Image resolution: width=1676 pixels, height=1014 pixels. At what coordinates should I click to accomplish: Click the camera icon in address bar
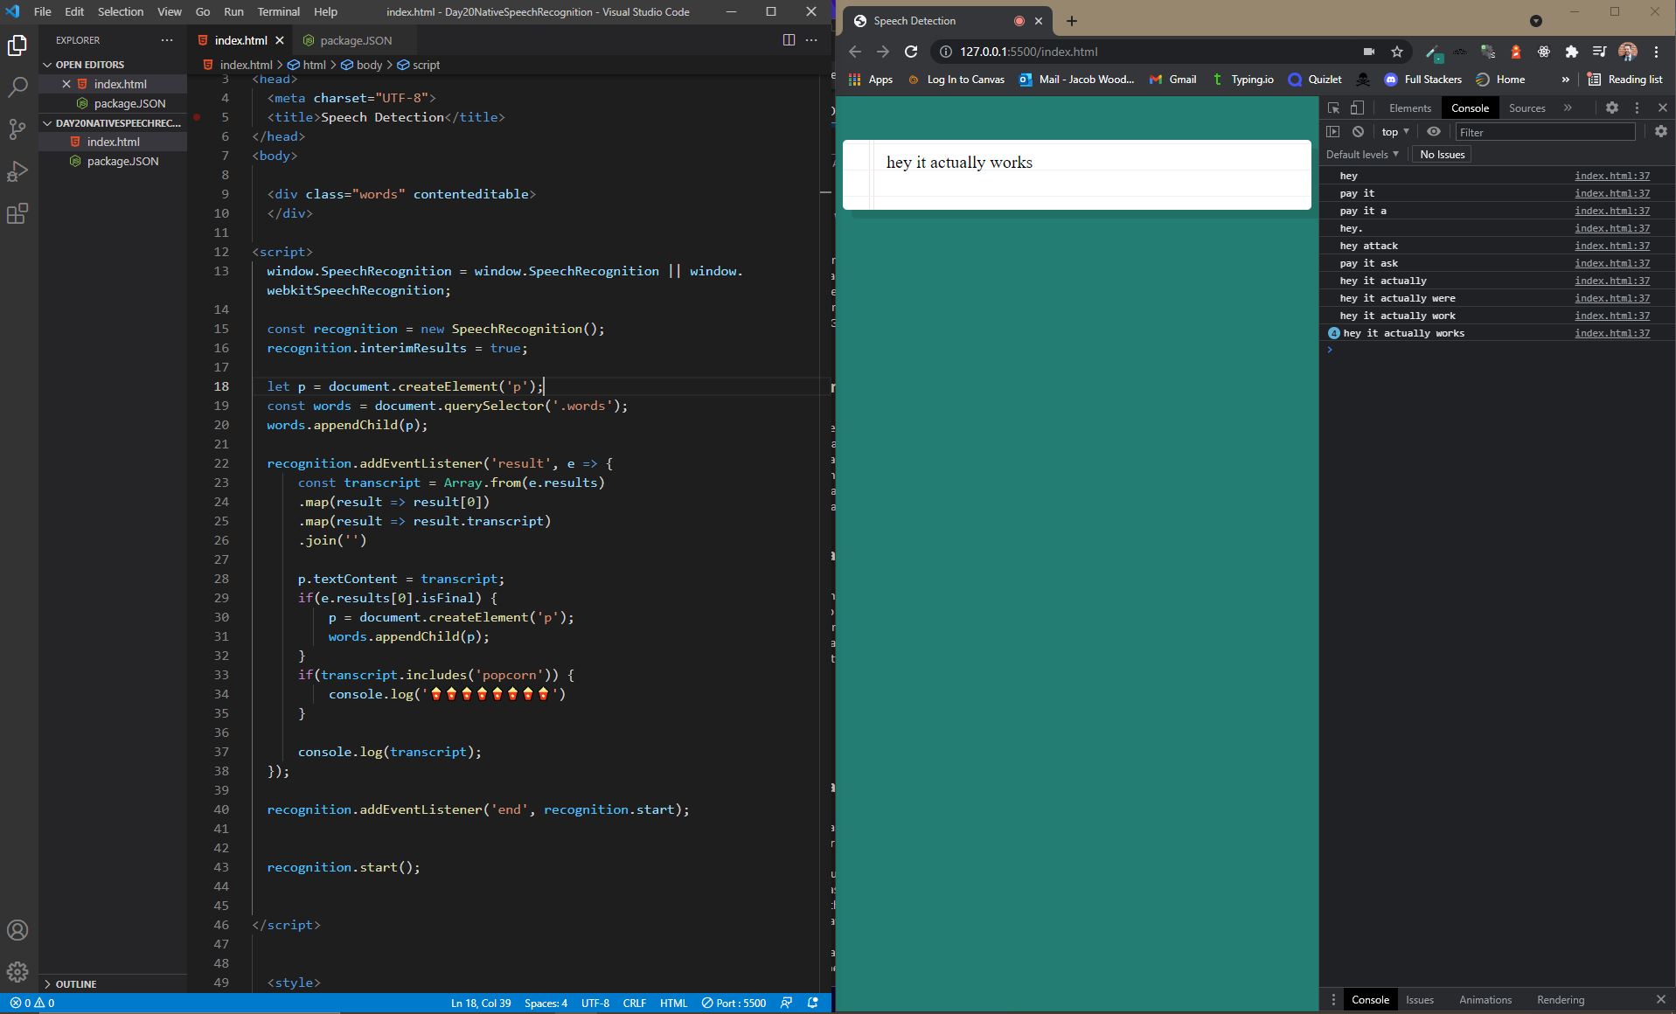tap(1368, 52)
